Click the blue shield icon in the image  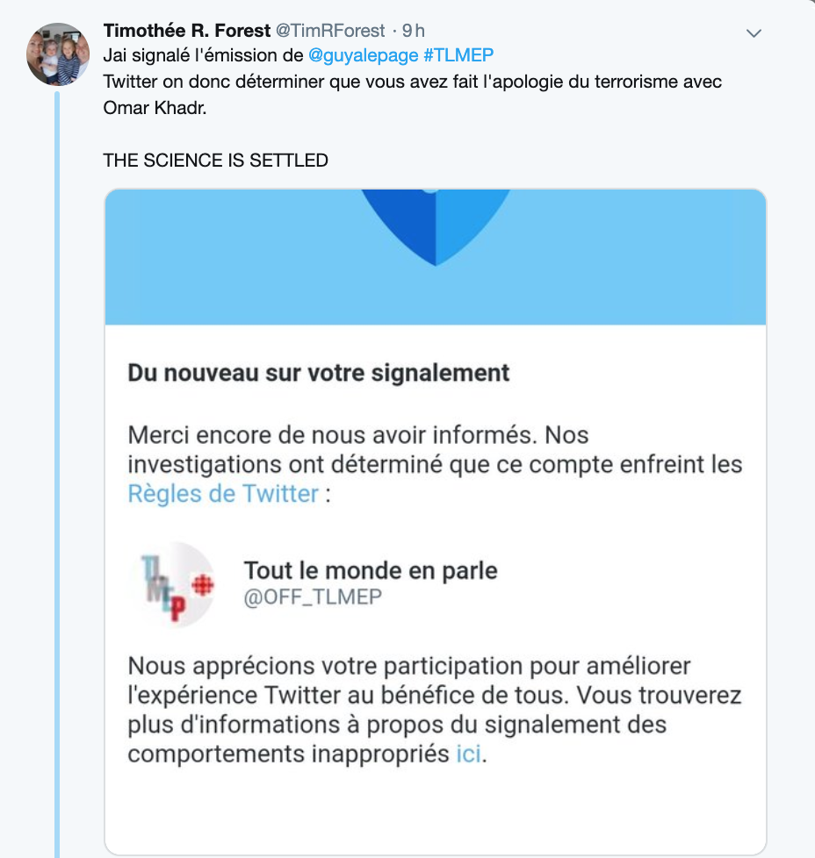436,227
